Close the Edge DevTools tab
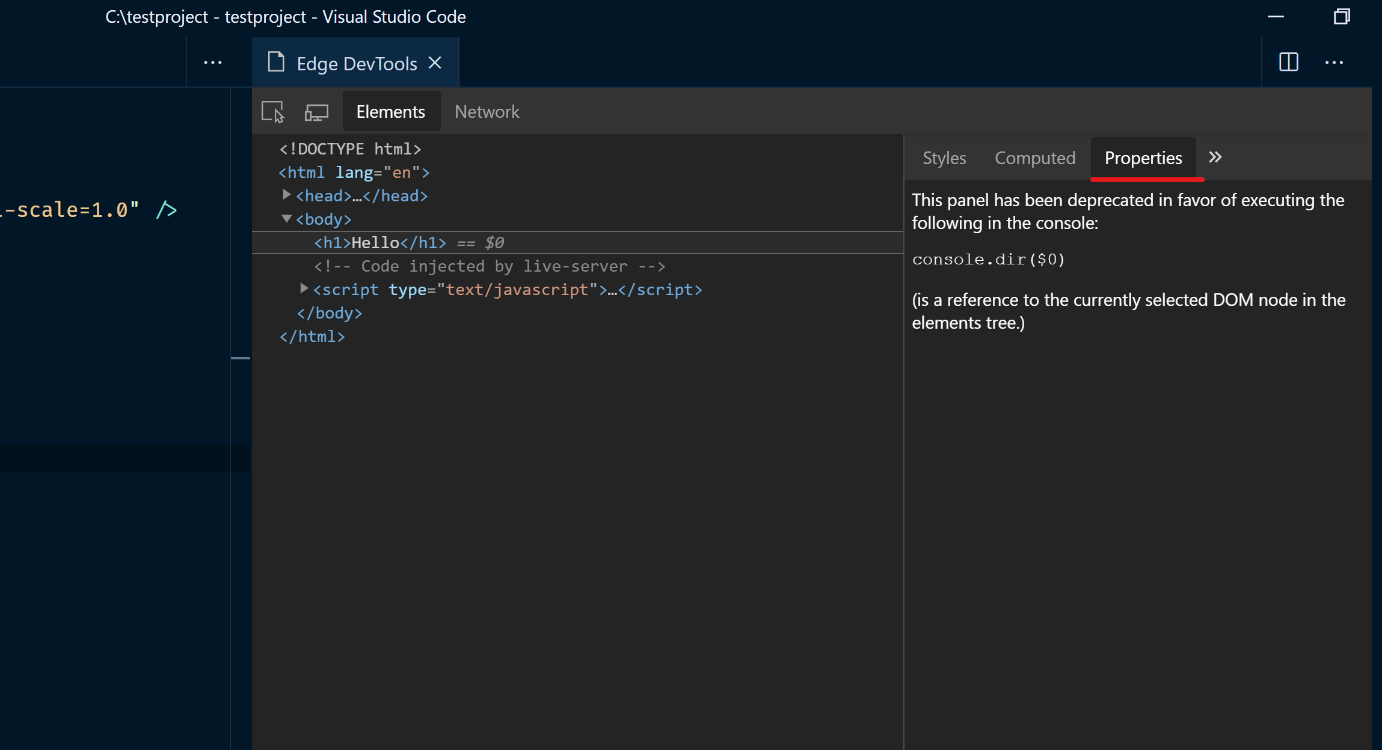The image size is (1382, 750). [435, 63]
